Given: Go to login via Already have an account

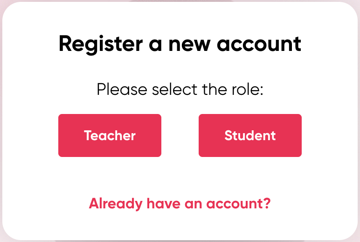Looking at the screenshot, I should tap(180, 204).
